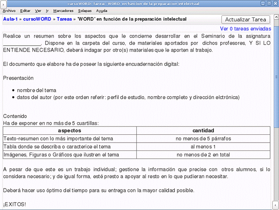Open the Ver menu
The height and width of the screenshot is (210, 279).
click(38, 10)
